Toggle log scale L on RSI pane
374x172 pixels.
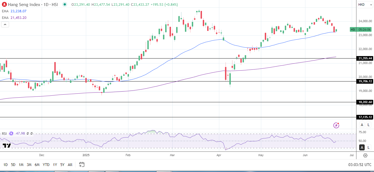point(369,147)
